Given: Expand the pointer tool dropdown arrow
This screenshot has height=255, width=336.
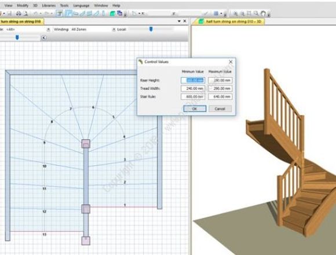Looking at the screenshot, I should coord(139,13).
